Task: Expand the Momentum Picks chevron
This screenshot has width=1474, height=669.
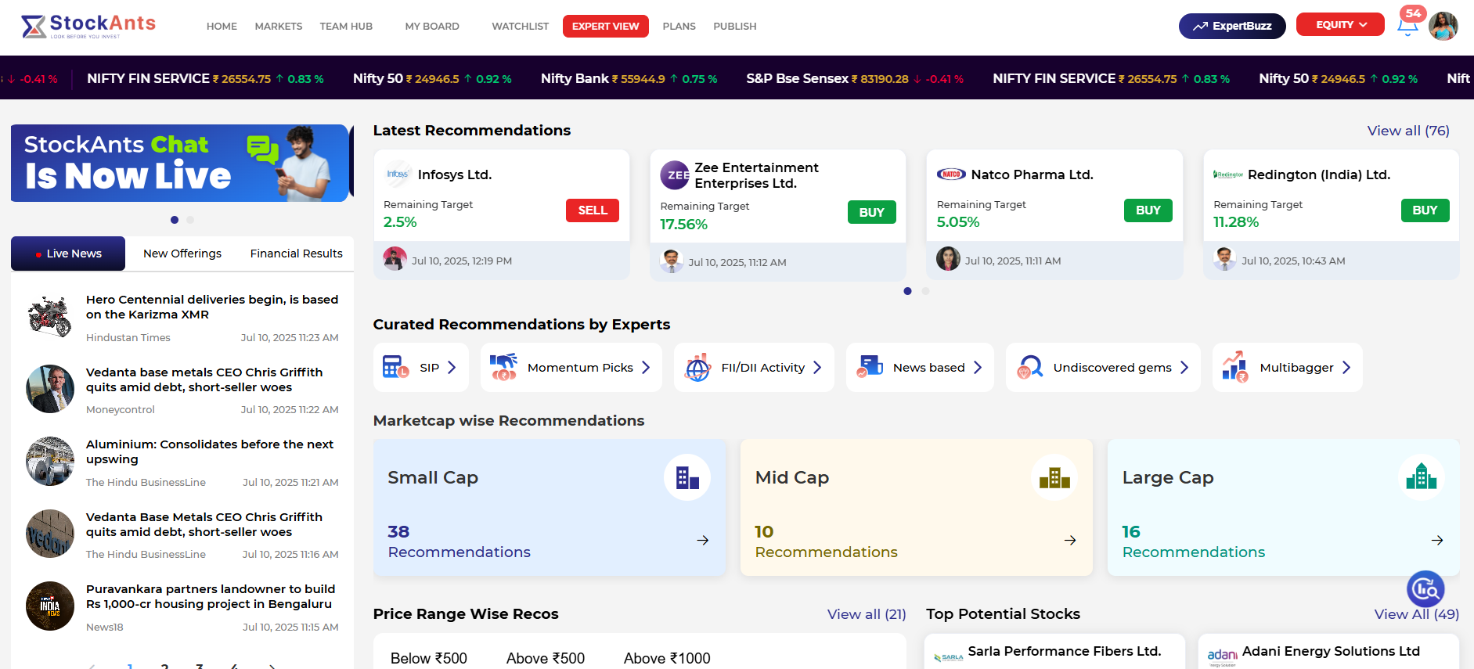Action: (x=646, y=367)
